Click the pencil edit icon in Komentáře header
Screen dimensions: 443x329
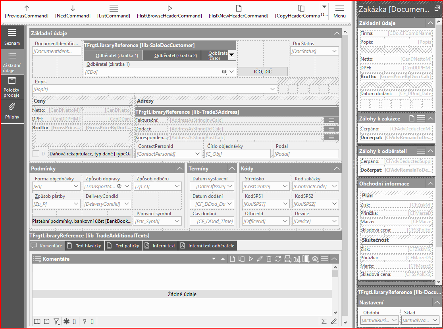point(260,259)
